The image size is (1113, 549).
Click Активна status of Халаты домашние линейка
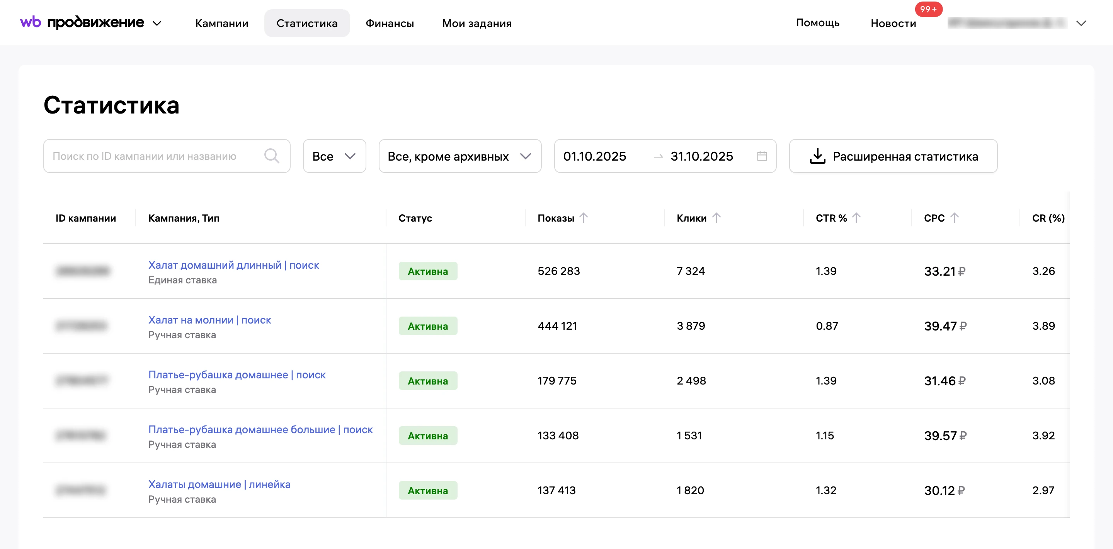pos(428,490)
